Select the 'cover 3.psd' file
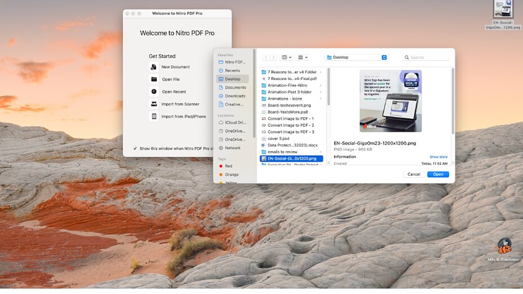Image resolution: width=523 pixels, height=294 pixels. pos(291,139)
